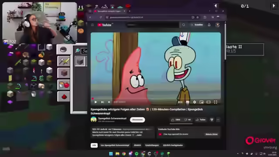
Task: Click the YouTube search magnifier button
Action: coord(184,25)
